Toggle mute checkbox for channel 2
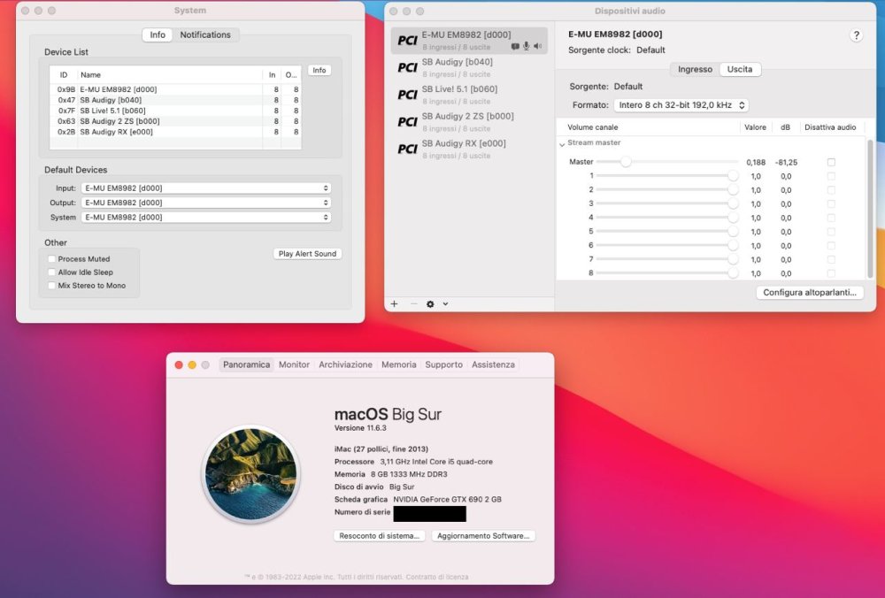 tap(831, 190)
